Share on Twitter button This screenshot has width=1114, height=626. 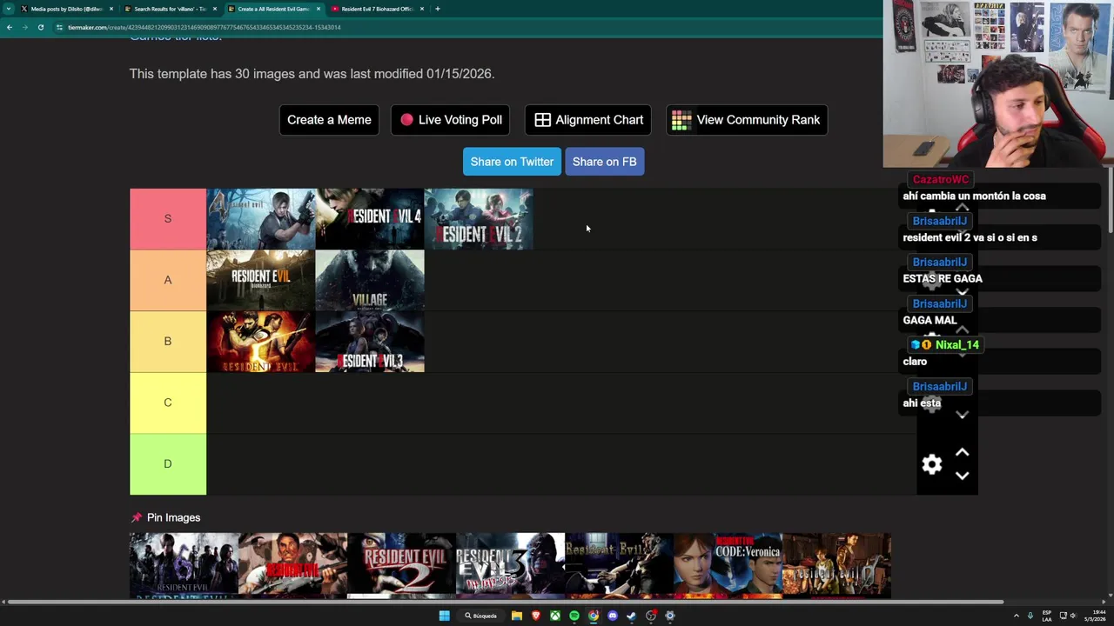click(512, 162)
